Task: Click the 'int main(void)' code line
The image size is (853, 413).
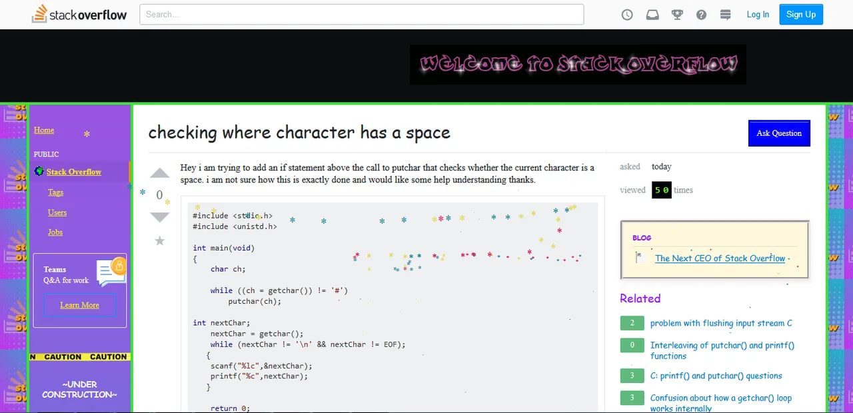Action: tap(224, 248)
